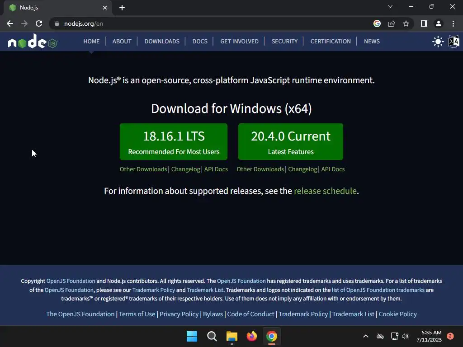Bookmark this tab with star icon
The height and width of the screenshot is (347, 463).
(x=406, y=23)
